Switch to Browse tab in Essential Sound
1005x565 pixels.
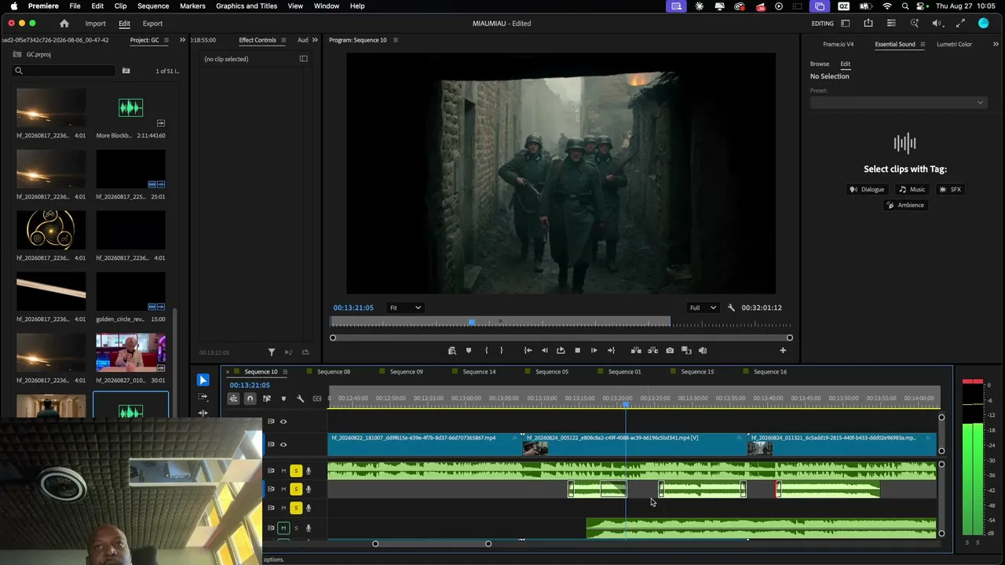tap(820, 64)
